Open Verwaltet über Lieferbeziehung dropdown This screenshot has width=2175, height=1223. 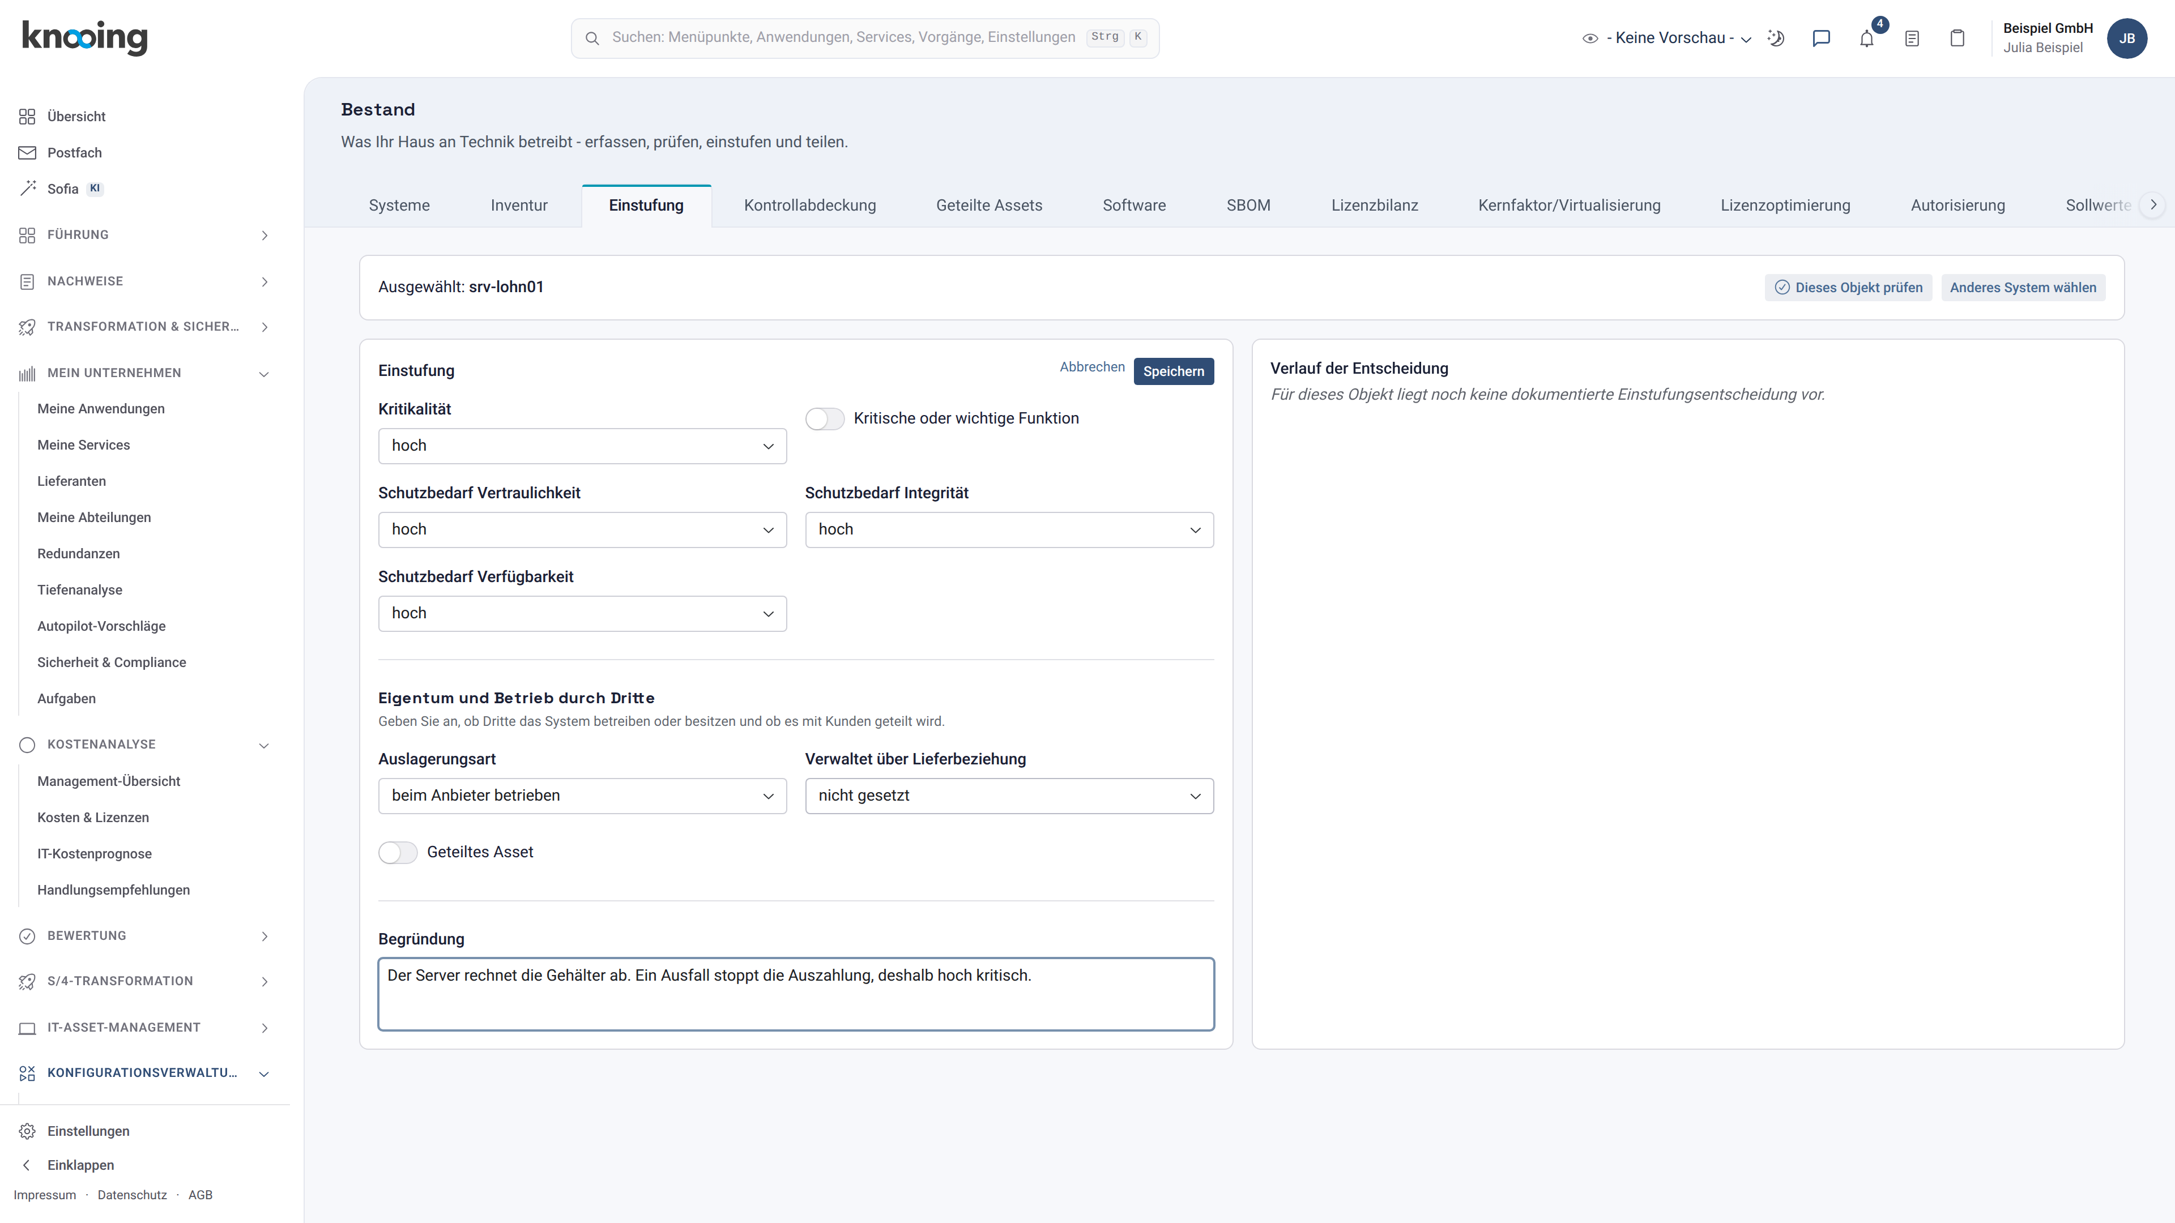[x=1009, y=796]
